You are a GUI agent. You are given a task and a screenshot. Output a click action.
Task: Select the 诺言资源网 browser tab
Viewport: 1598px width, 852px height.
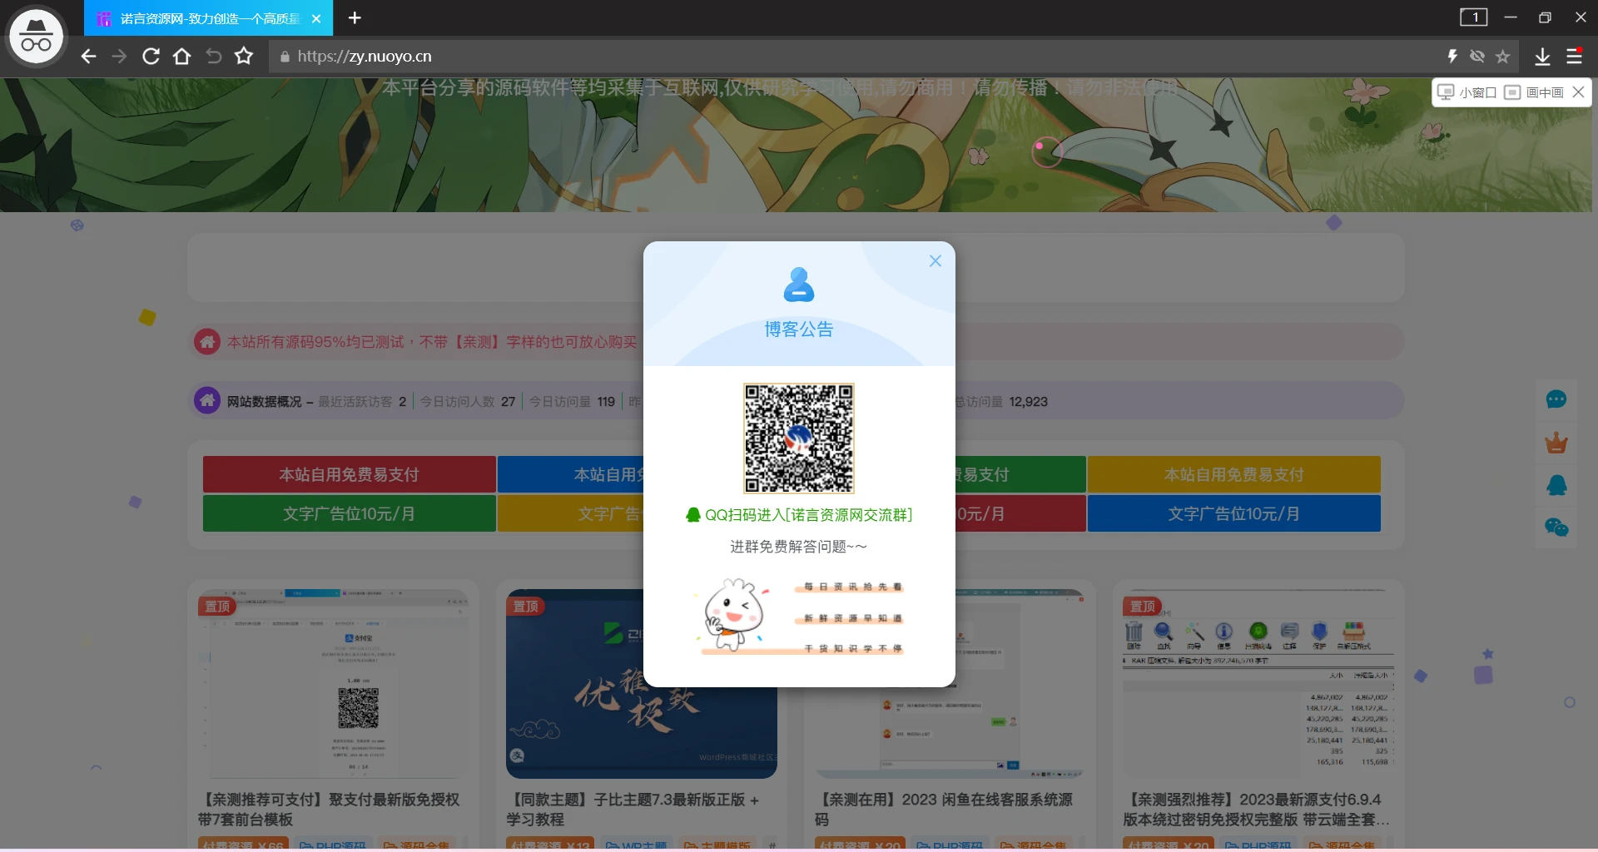[x=208, y=18]
